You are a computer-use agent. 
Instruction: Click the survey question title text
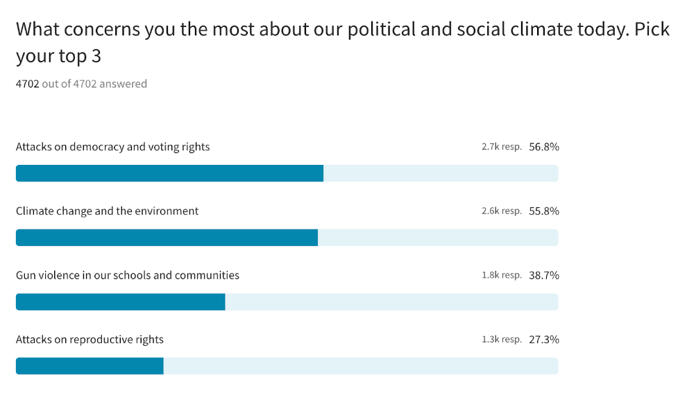(x=343, y=42)
